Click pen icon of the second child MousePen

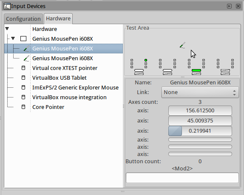tap(26, 58)
